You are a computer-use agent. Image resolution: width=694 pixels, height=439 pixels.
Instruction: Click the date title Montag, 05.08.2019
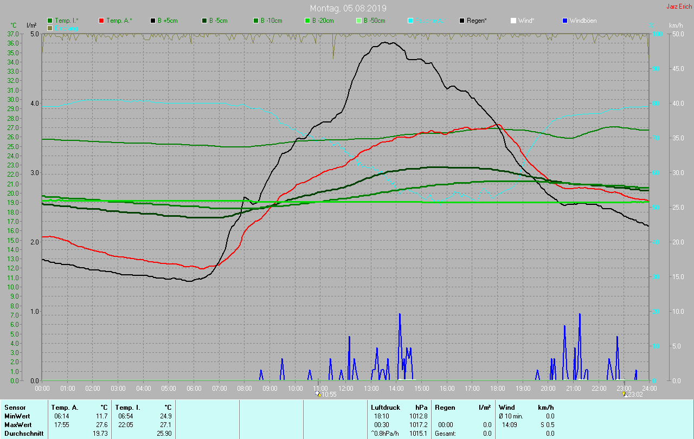coord(348,8)
